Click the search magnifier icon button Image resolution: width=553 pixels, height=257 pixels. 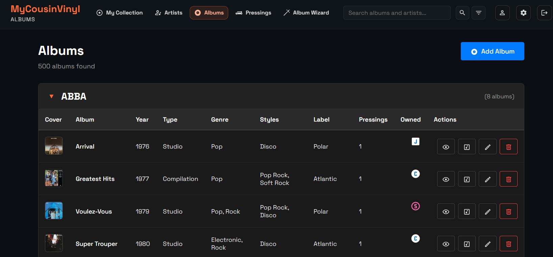pos(462,13)
